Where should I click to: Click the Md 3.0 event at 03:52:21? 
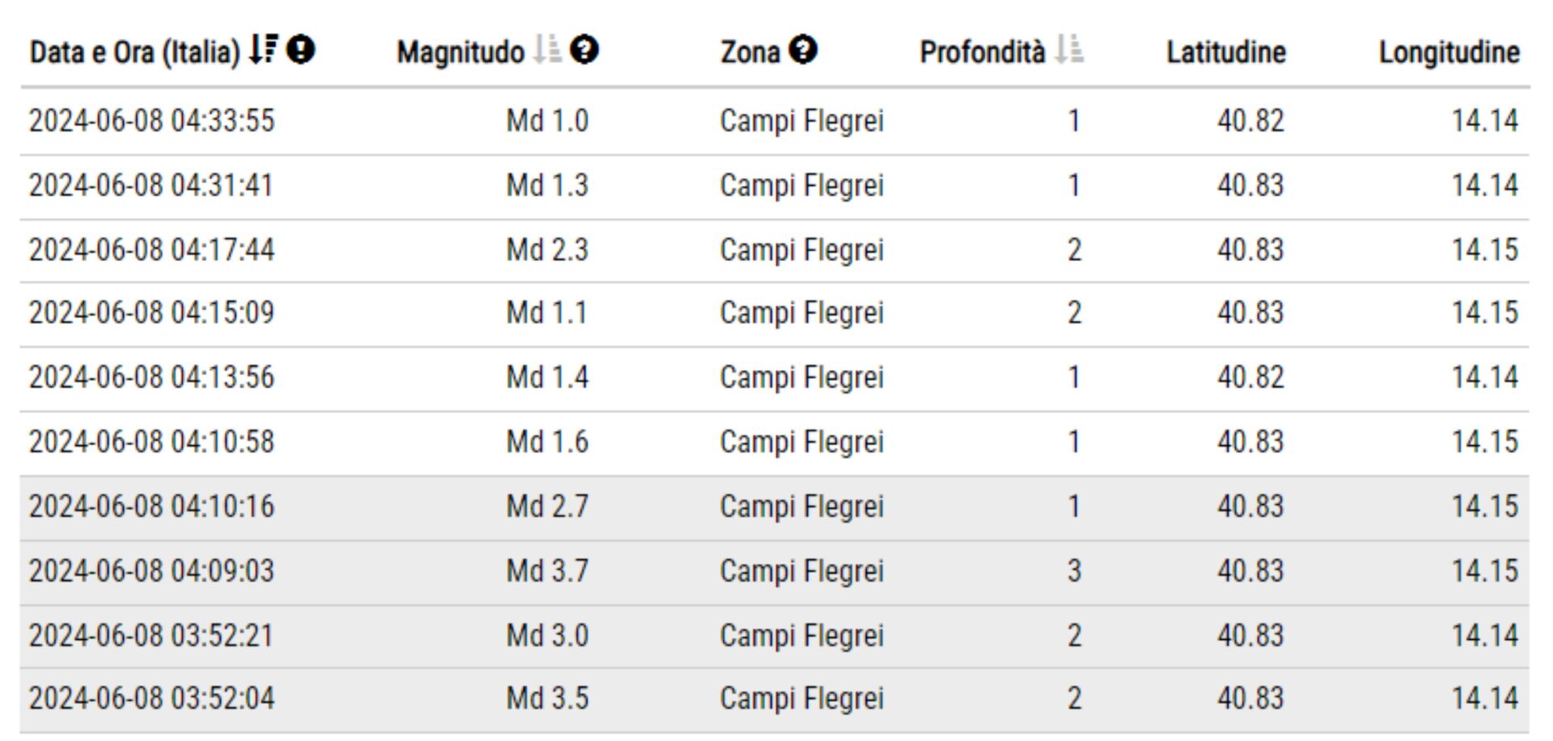coord(547,636)
